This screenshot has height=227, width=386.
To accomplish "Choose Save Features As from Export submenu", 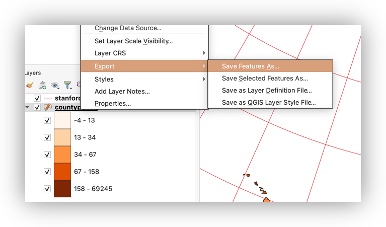I will point(250,66).
